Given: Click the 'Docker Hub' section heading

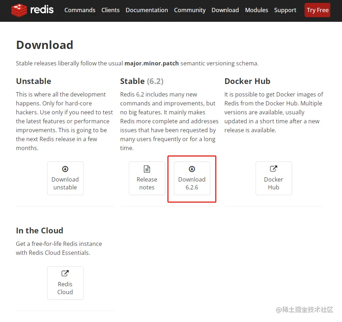Looking at the screenshot, I should click(247, 81).
